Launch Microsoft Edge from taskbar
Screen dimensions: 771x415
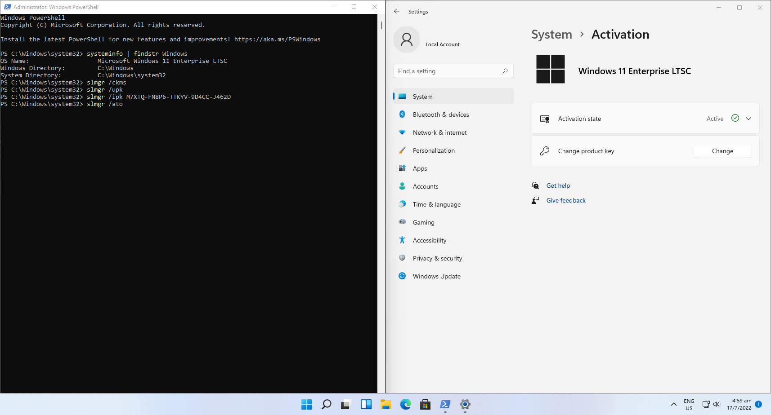(406, 404)
